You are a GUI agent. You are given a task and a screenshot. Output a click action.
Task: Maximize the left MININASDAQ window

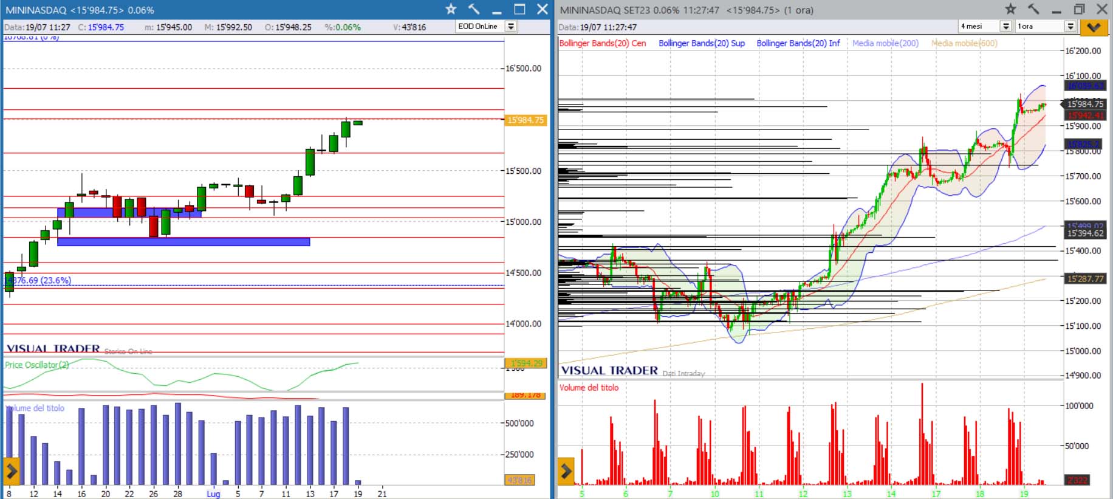[x=519, y=9]
